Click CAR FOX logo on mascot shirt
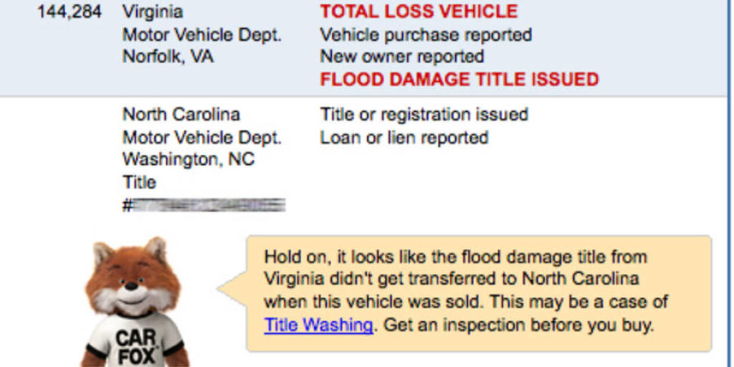 [x=135, y=348]
